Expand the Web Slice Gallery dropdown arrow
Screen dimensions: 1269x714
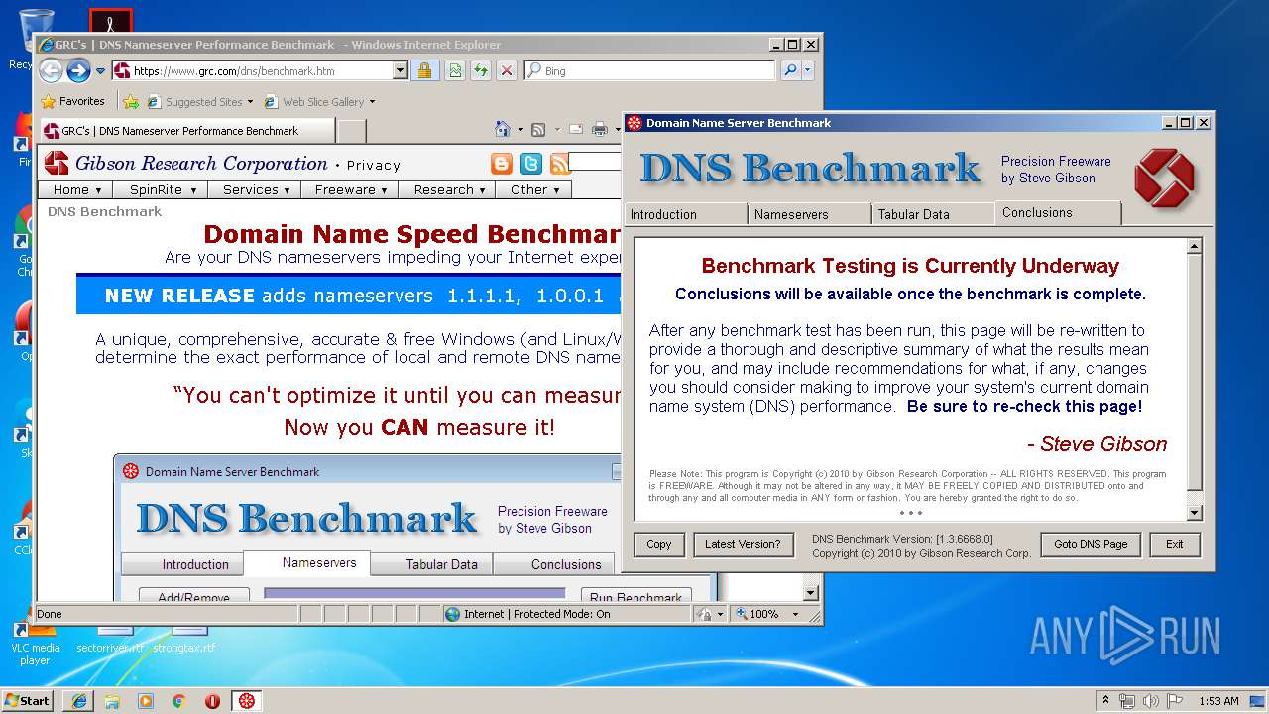(373, 101)
